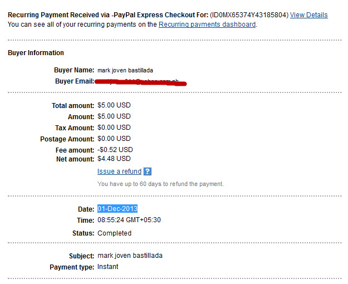The height and width of the screenshot is (284, 348).
Task: Click the time value 08:55:24 GMT+05:30
Action: [x=129, y=220]
